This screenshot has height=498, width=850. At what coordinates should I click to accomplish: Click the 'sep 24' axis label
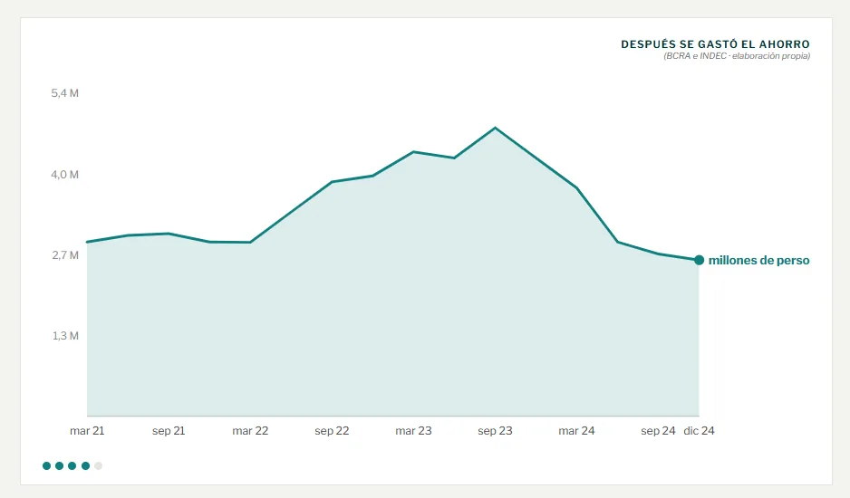tap(658, 431)
